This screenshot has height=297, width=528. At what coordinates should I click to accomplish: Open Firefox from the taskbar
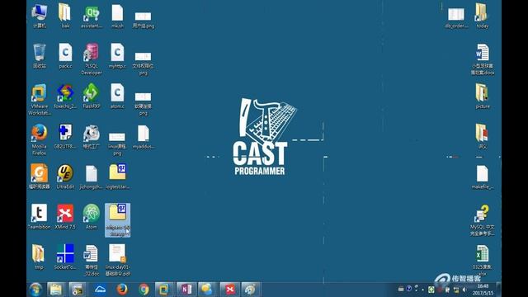coord(121,290)
